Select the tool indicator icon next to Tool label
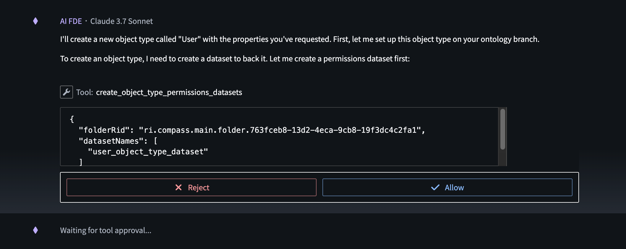 point(66,92)
